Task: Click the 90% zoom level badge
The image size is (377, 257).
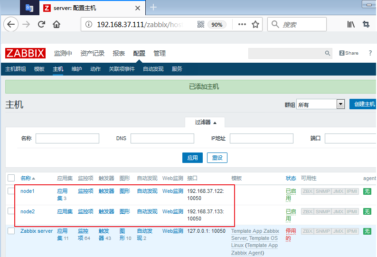Action: [217, 25]
